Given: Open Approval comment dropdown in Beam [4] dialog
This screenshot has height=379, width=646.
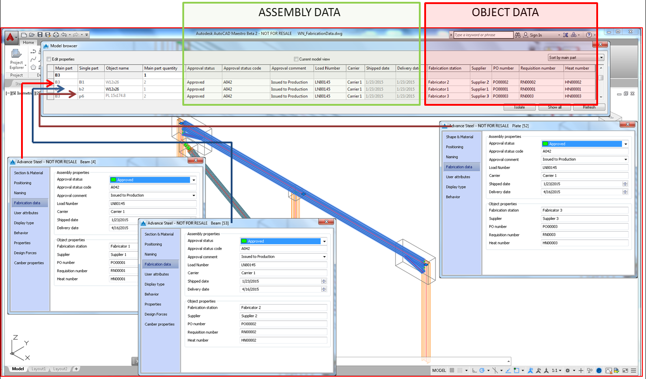Looking at the screenshot, I should click(x=194, y=195).
